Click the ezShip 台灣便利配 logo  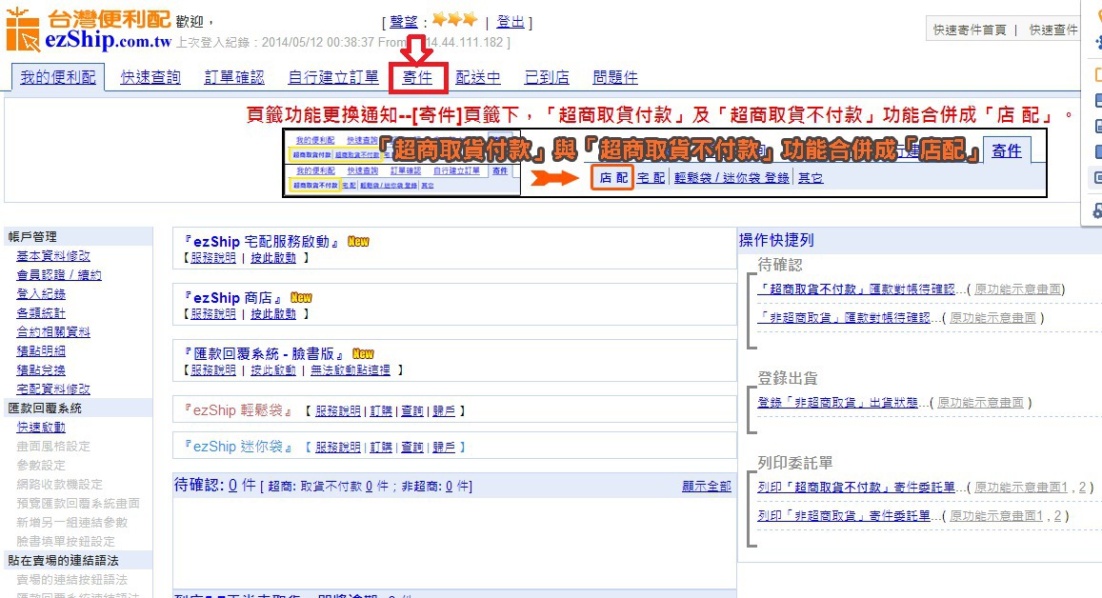(x=89, y=30)
